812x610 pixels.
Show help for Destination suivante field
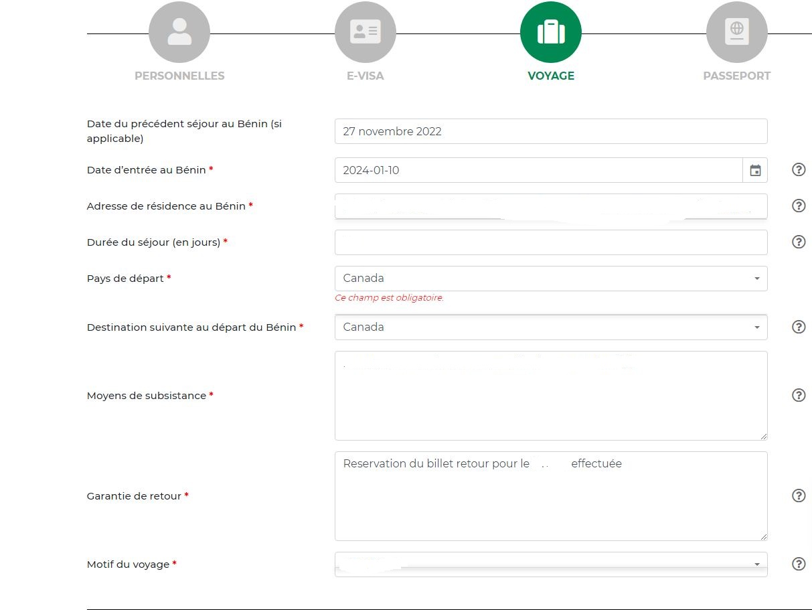click(x=799, y=327)
